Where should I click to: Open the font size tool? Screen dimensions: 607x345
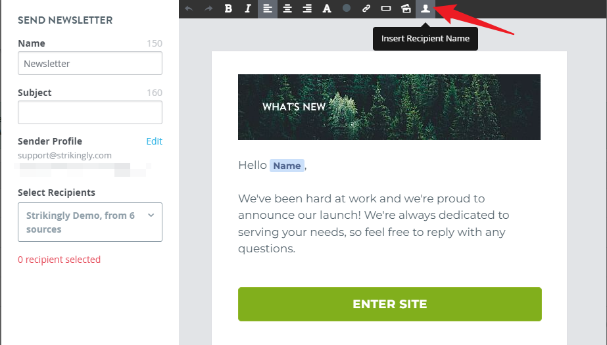coord(327,9)
